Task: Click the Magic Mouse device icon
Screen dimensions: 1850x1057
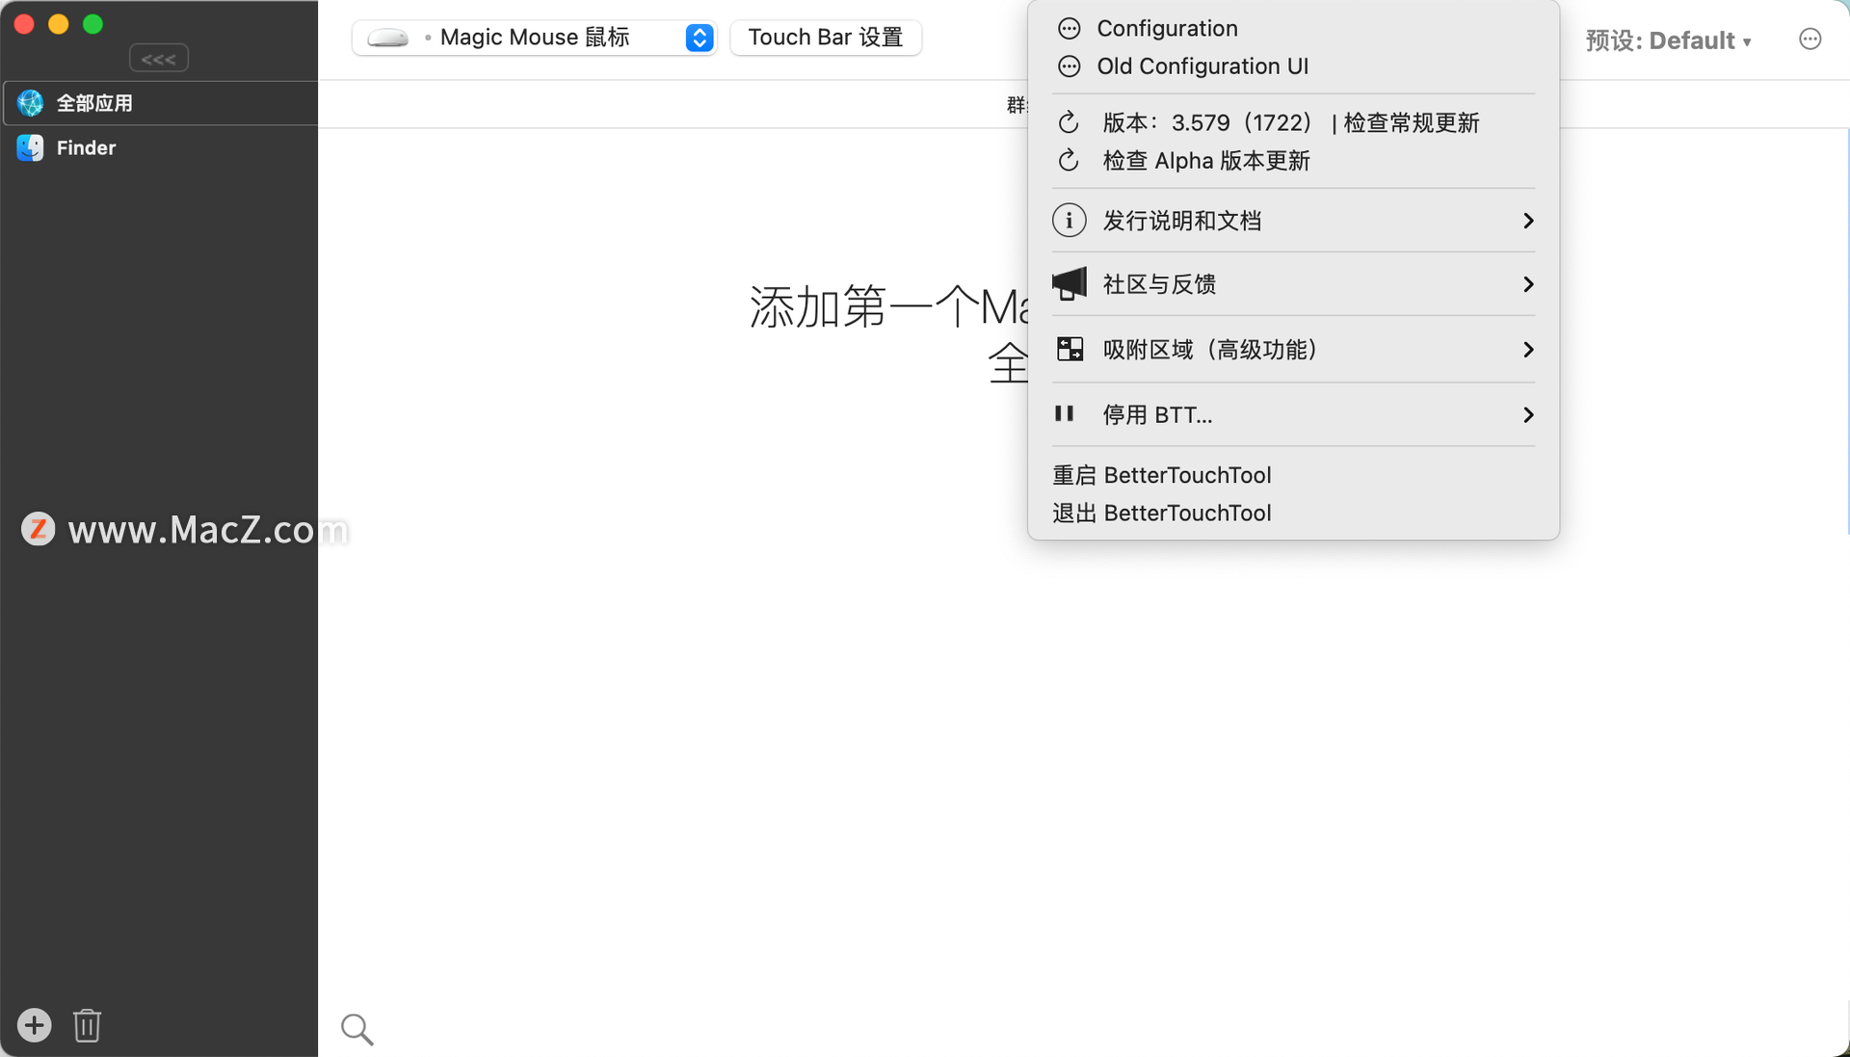Action: click(x=388, y=38)
